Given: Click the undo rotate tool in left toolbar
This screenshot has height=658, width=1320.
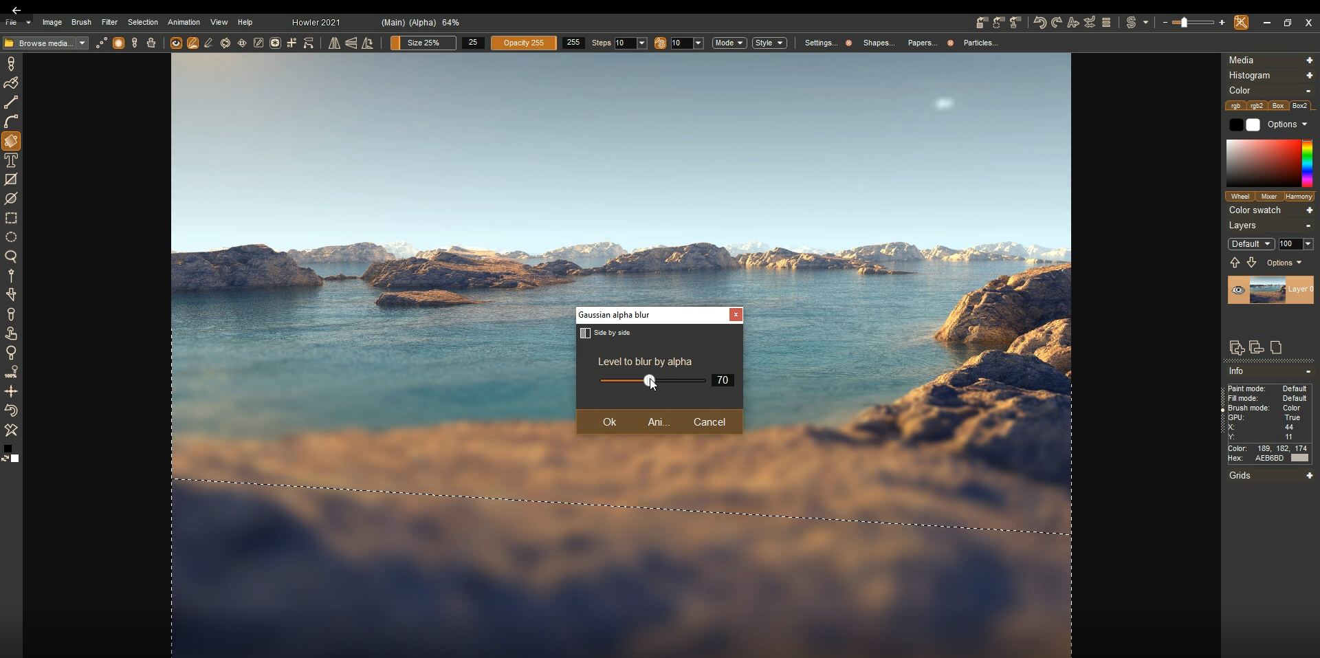Looking at the screenshot, I should (x=11, y=410).
